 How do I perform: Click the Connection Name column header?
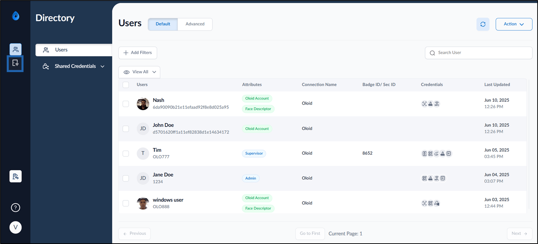[319, 85]
